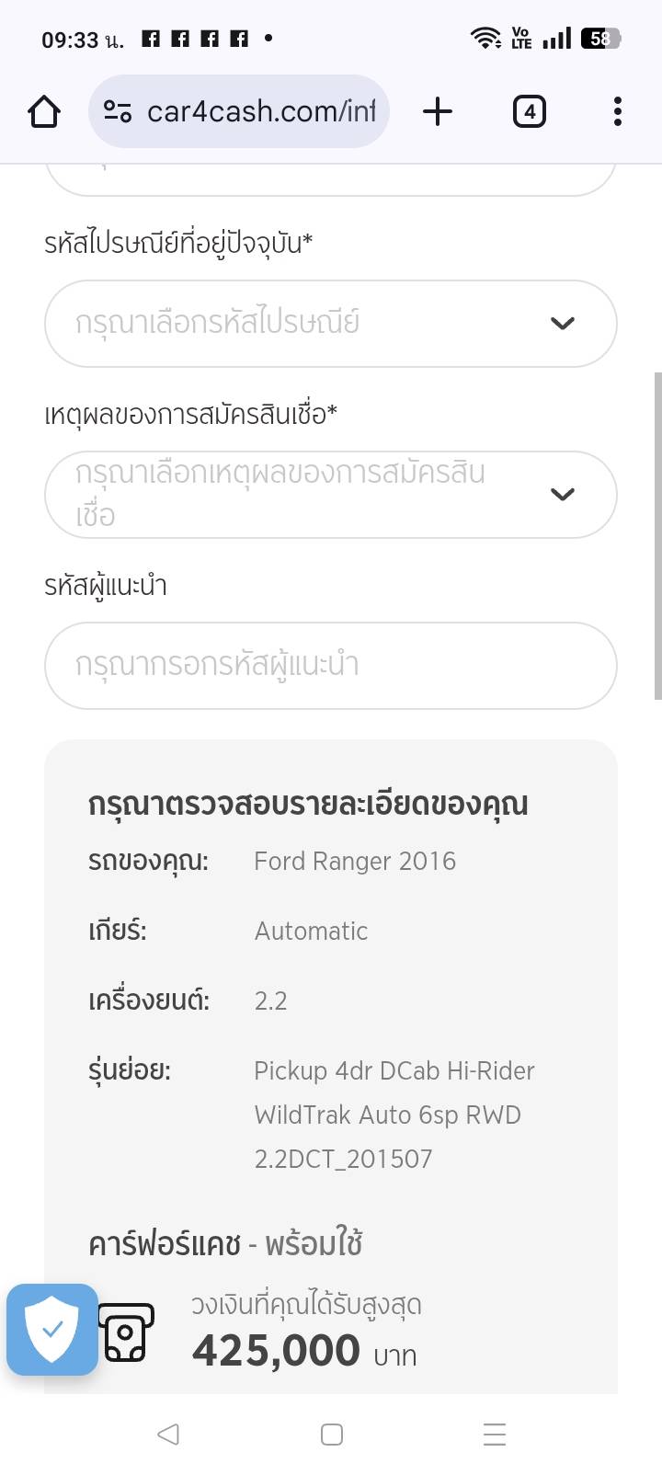Tap the Ford Ranger 2016 car detail
This screenshot has width=662, height=1475.
(x=355, y=862)
